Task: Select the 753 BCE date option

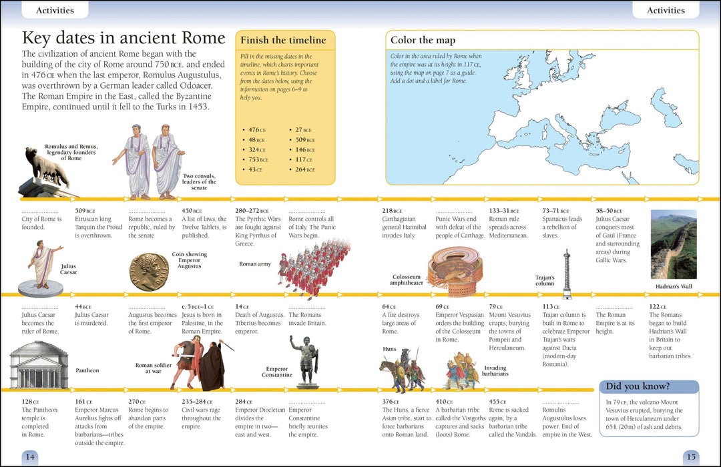Action: point(258,159)
